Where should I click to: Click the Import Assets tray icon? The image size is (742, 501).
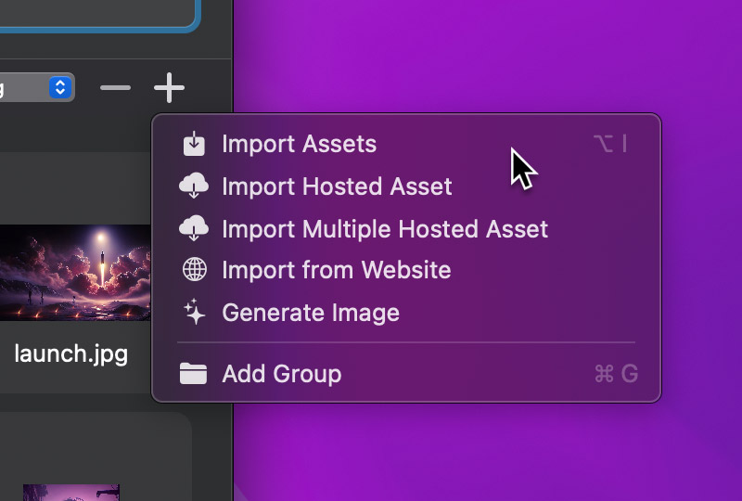[194, 144]
